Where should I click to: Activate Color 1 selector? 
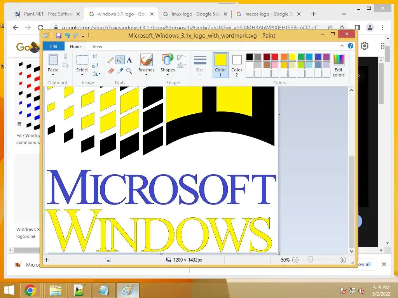(221, 65)
